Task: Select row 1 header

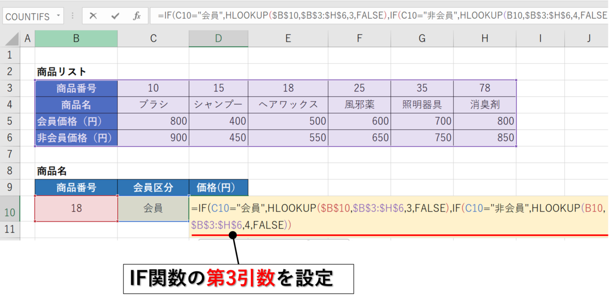Action: [10, 55]
